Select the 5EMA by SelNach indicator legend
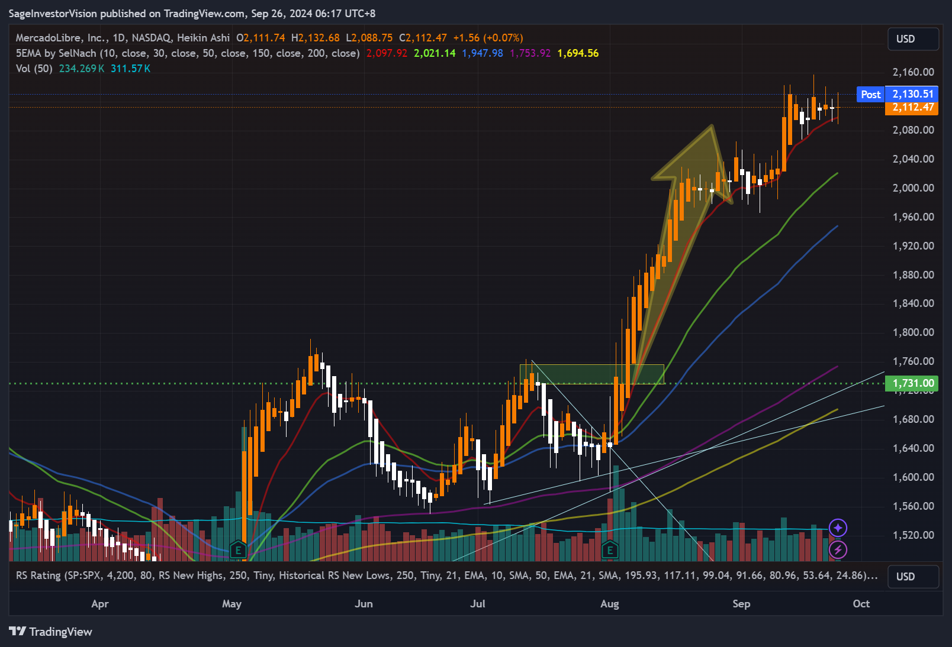The image size is (952, 647). [188, 53]
